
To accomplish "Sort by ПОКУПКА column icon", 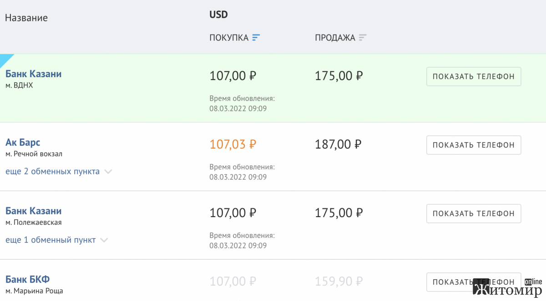I will coord(256,38).
